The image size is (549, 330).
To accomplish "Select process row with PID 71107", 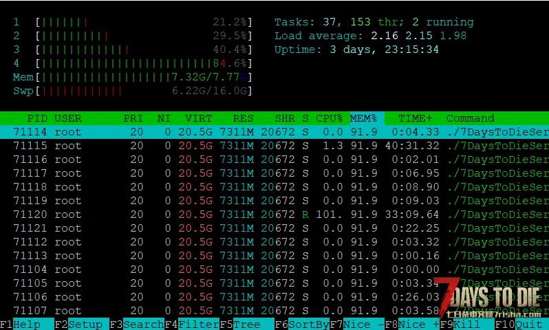I will click(274, 311).
